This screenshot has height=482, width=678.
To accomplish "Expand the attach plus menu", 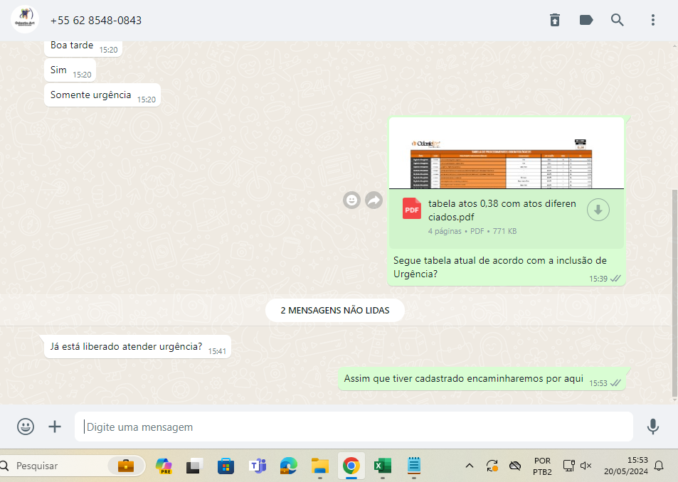I will coord(55,427).
